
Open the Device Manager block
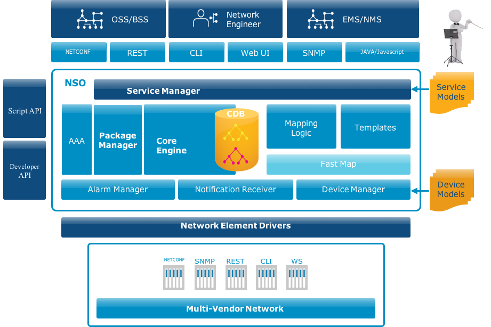click(x=353, y=189)
